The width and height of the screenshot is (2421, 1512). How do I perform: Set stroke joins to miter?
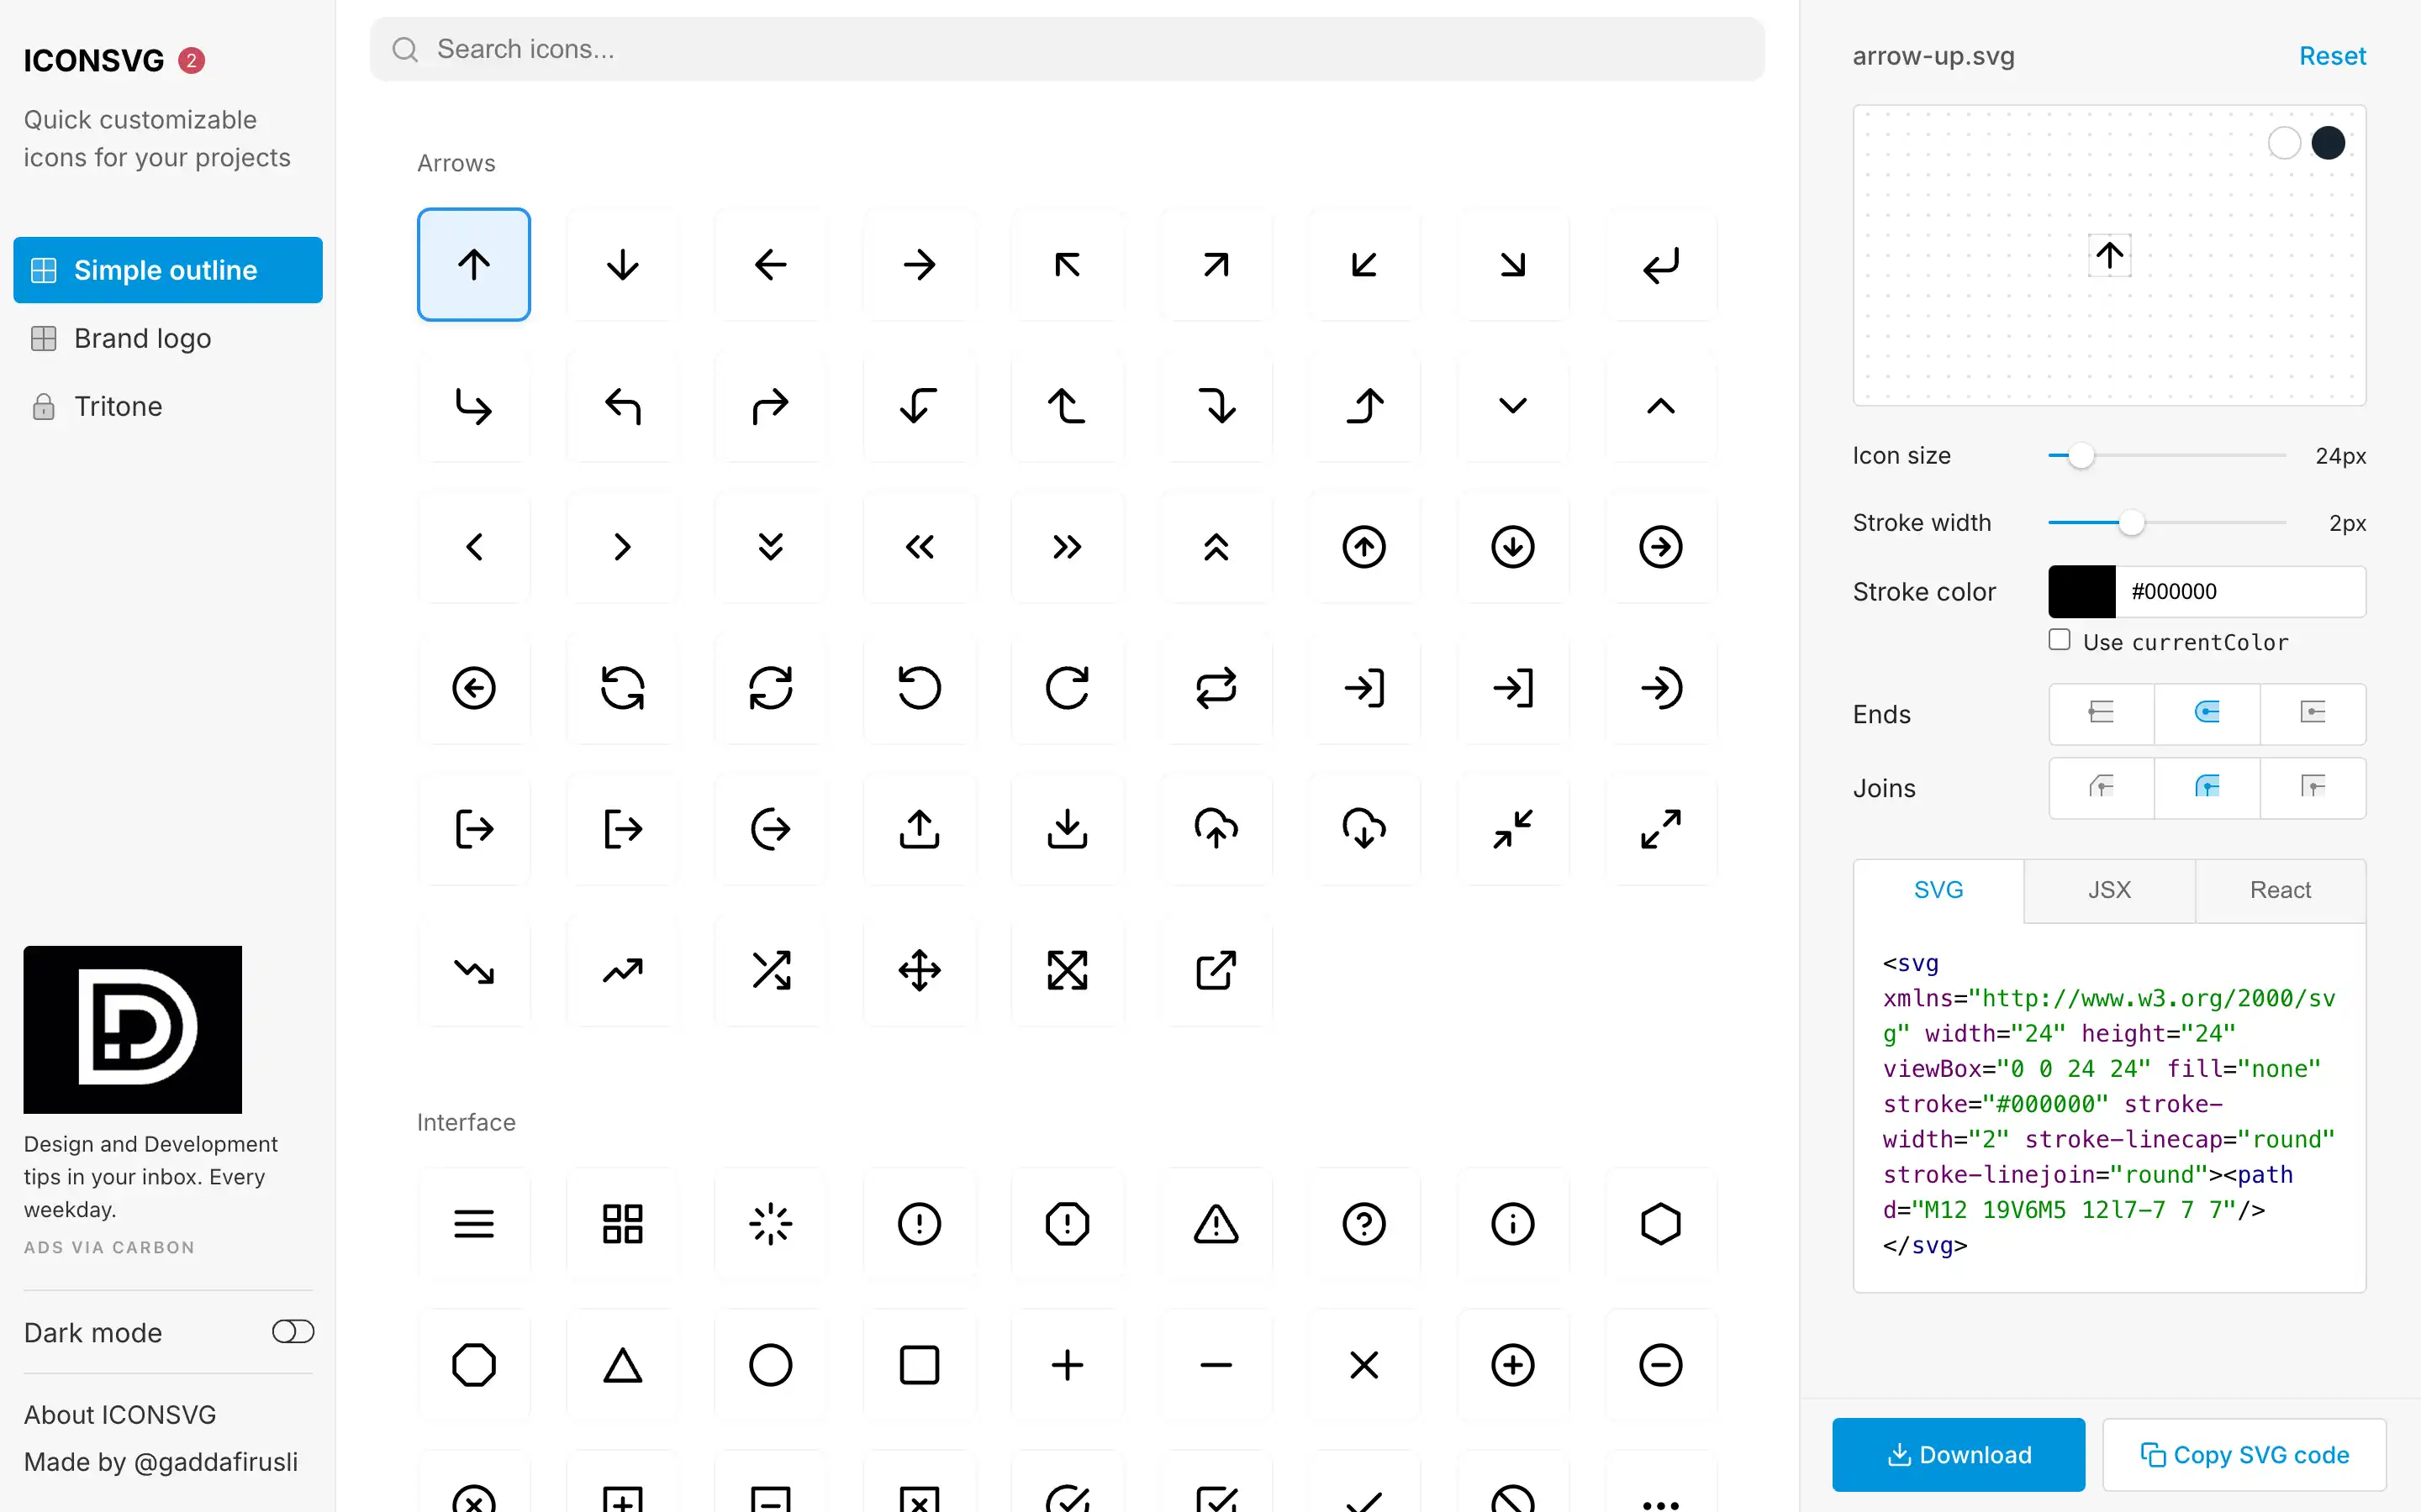tap(2313, 787)
